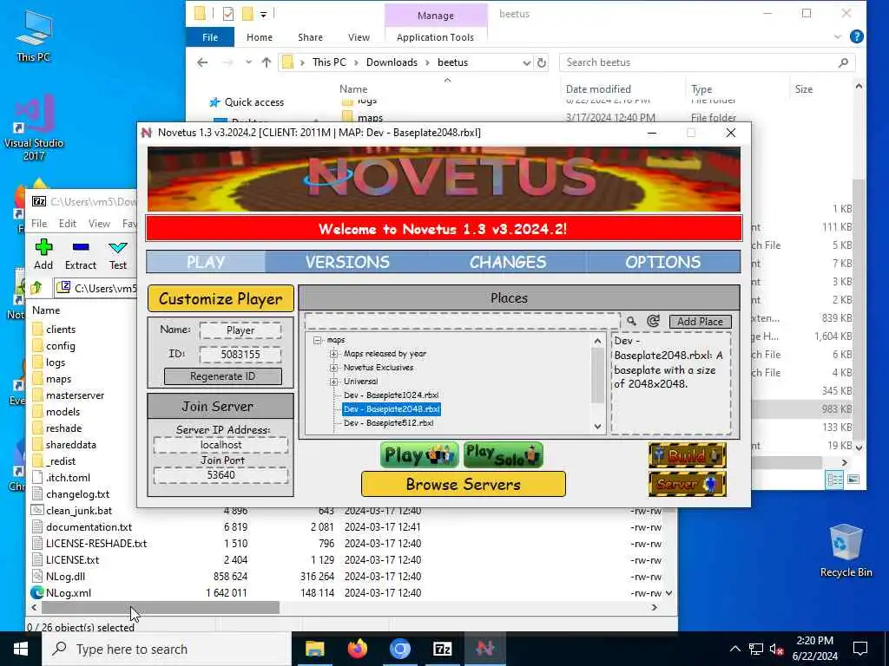Click Chromium icon in taskbar
889x666 pixels.
tap(399, 649)
